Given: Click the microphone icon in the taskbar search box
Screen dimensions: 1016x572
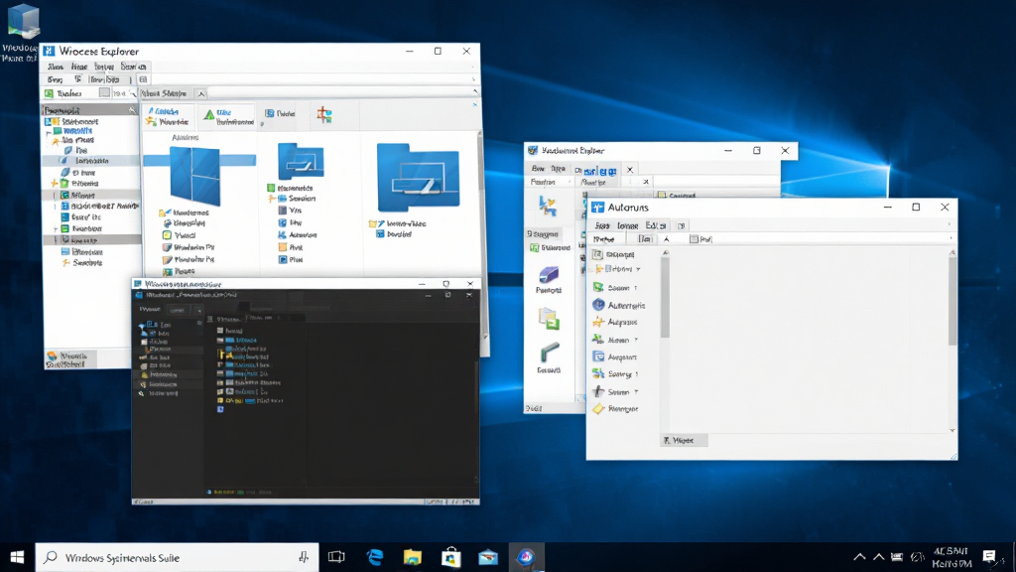Looking at the screenshot, I should pyautogui.click(x=304, y=557).
